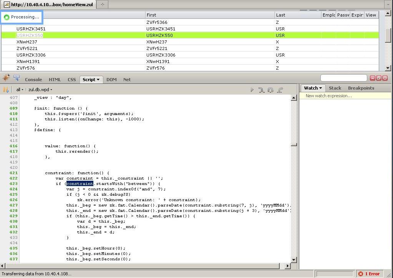Viewport: 393px width, 278px height.
Task: Click the Firebug search box
Action: coord(343,78)
